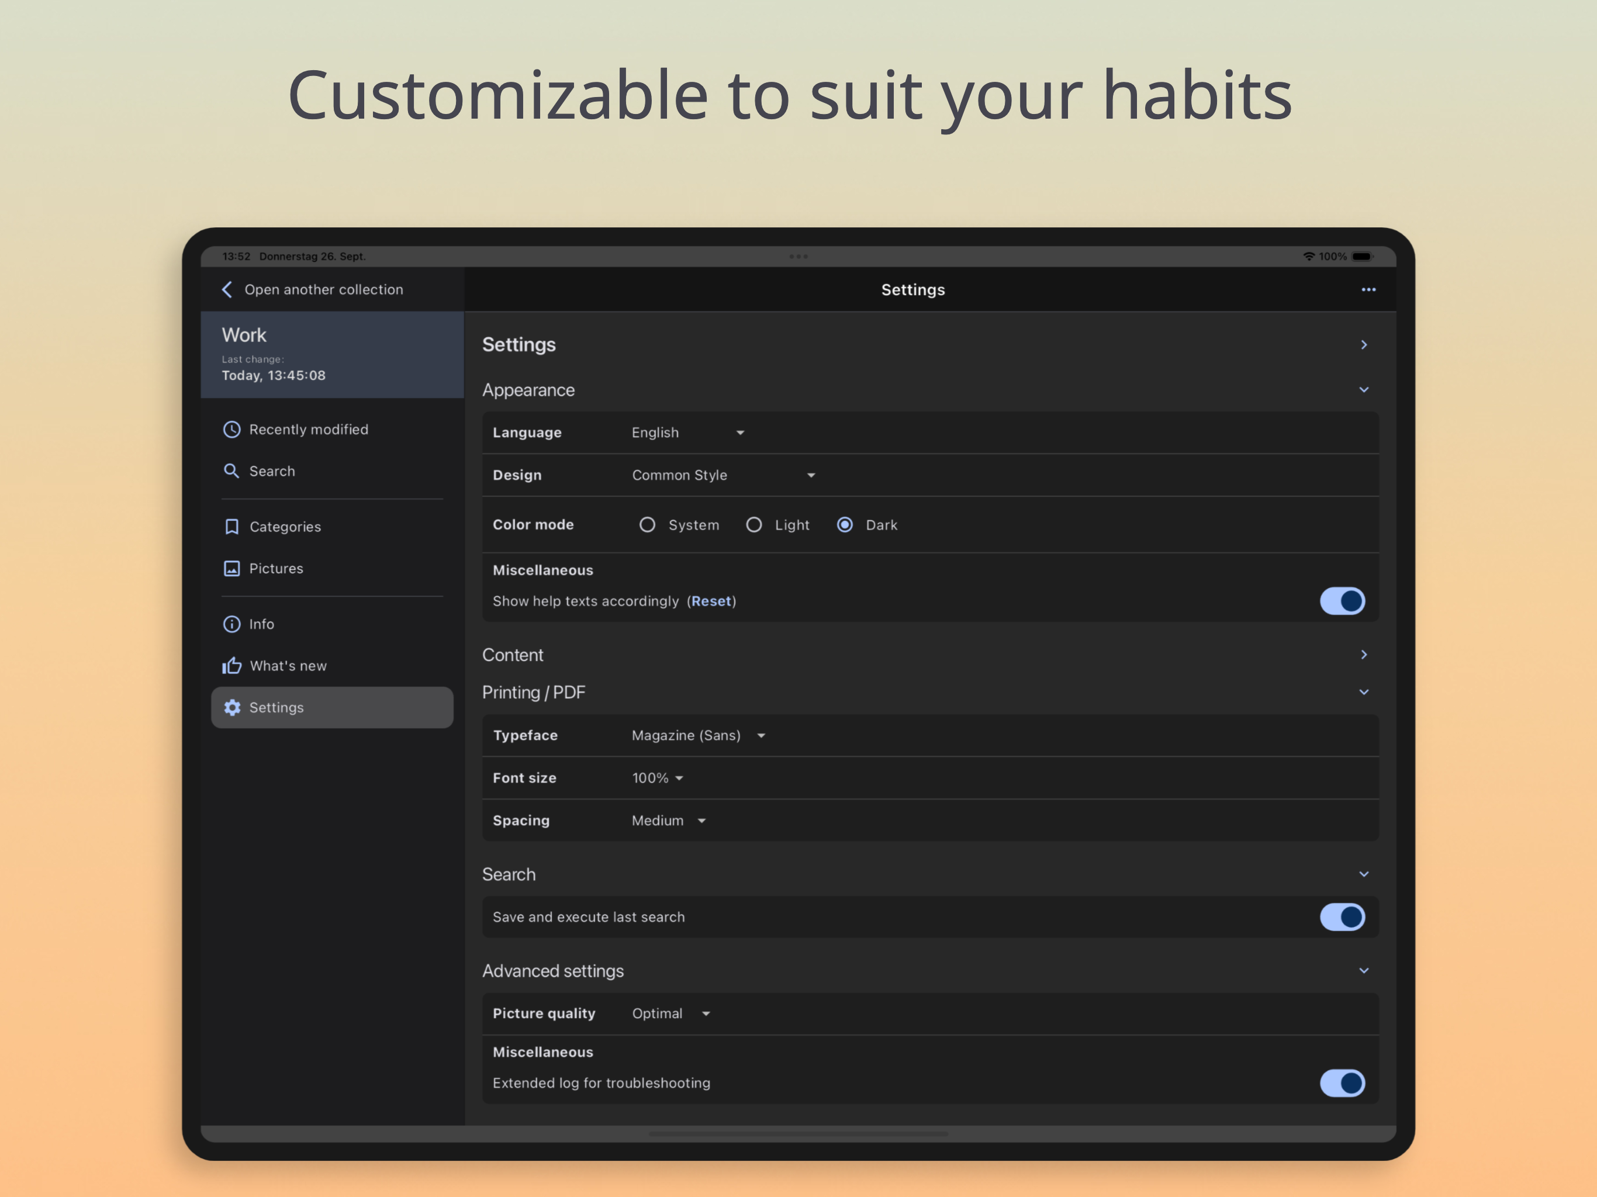Toggle Save and execute last search switch
The height and width of the screenshot is (1197, 1597).
point(1342,917)
